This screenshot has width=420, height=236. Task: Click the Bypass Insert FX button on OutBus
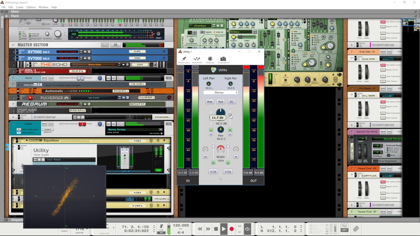click(x=48, y=129)
